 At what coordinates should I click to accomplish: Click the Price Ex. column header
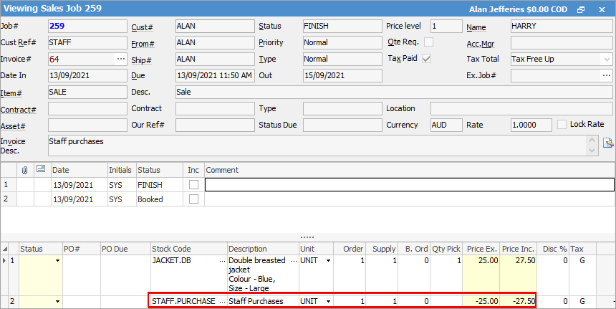pyautogui.click(x=481, y=249)
